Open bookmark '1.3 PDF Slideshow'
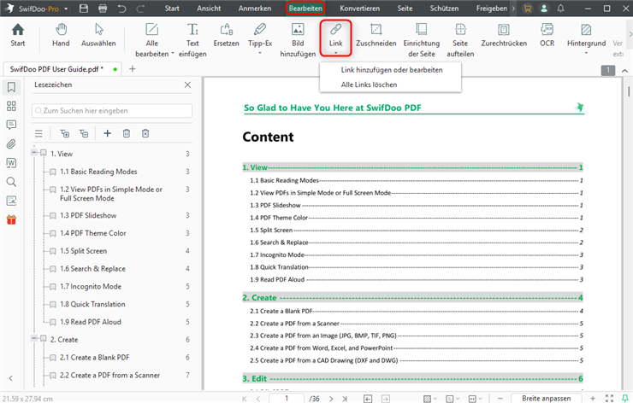The height and width of the screenshot is (403, 633). click(88, 215)
